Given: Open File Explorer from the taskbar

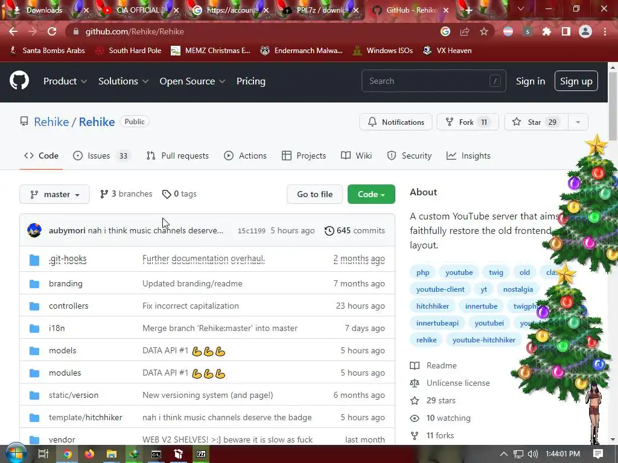Looking at the screenshot, I should click(x=112, y=454).
